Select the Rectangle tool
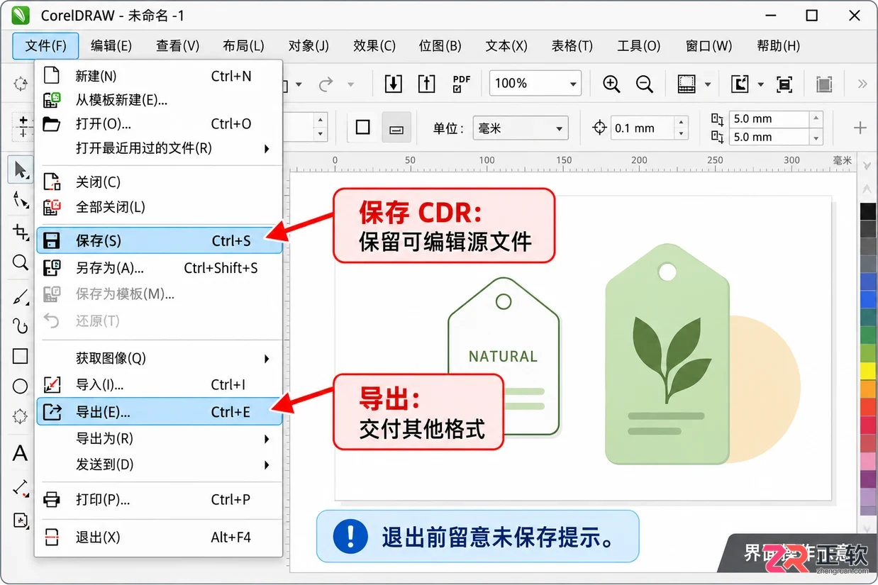 (21, 356)
